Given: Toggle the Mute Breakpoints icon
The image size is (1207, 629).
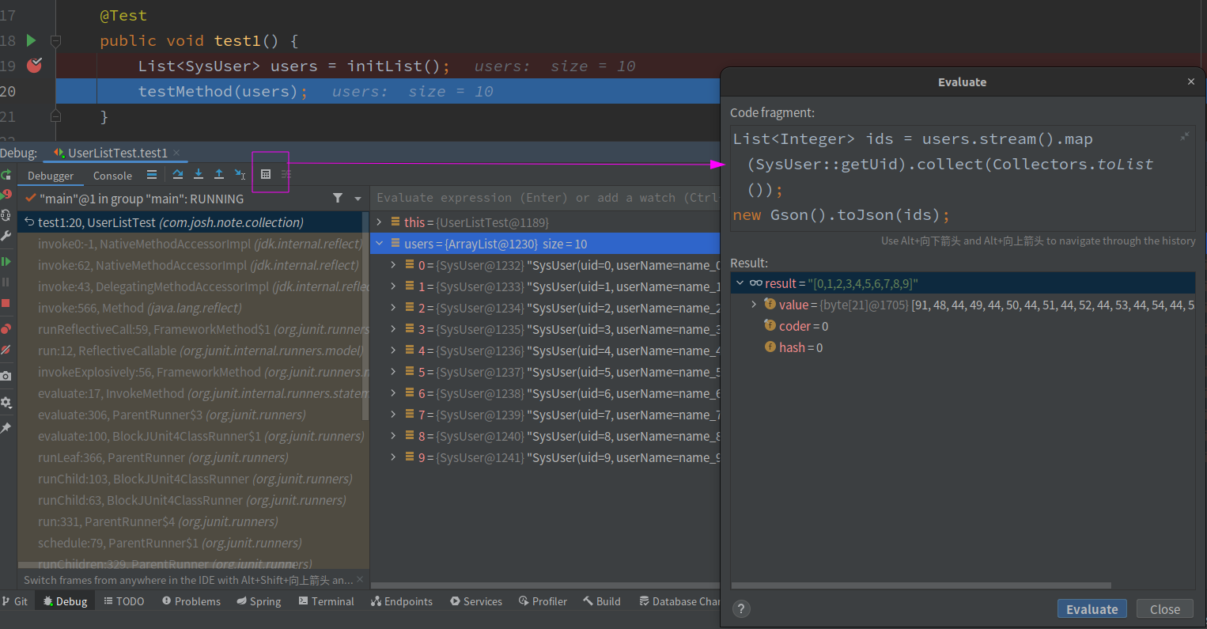Looking at the screenshot, I should pos(6,349).
